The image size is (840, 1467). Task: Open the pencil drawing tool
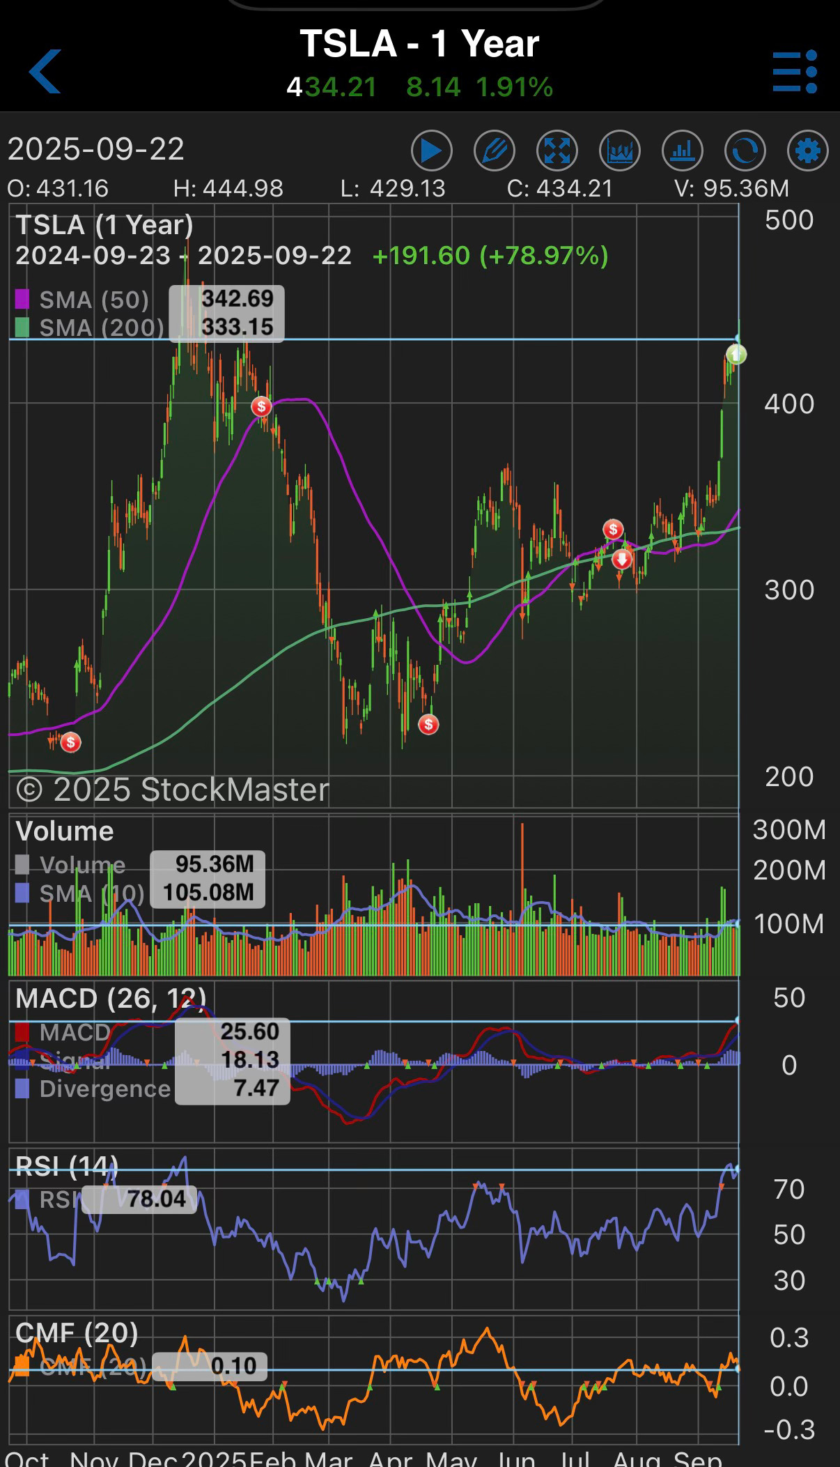495,151
